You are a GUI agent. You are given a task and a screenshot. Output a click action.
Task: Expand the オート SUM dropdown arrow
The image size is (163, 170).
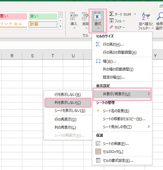click(x=135, y=14)
